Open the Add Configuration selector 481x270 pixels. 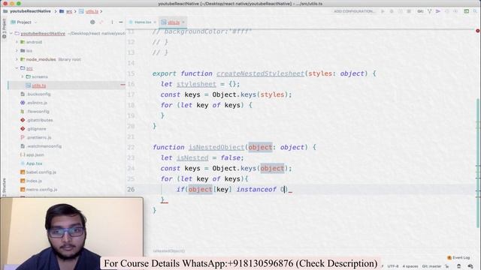tap(354, 11)
